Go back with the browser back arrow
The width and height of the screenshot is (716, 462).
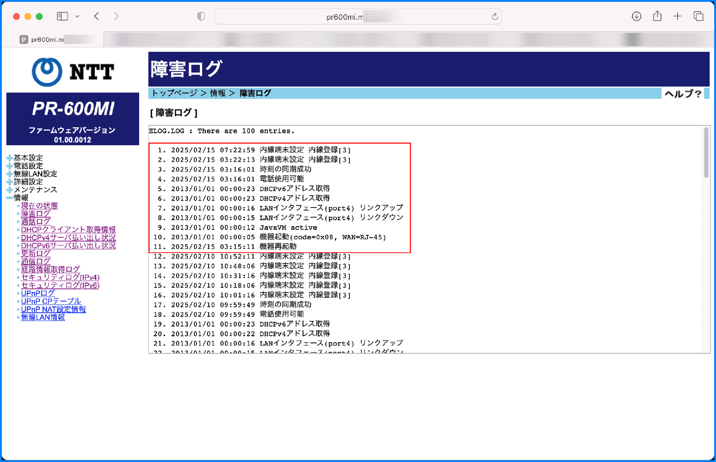pos(97,16)
